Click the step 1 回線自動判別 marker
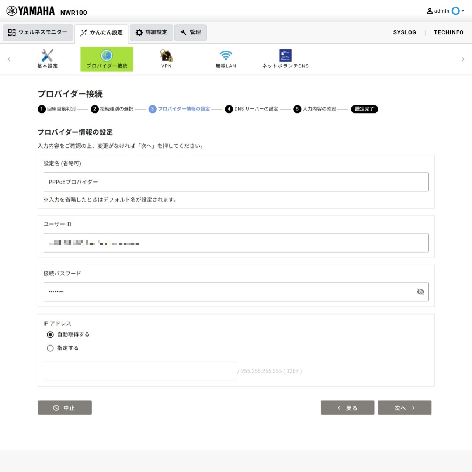This screenshot has height=472, width=472. pos(42,109)
